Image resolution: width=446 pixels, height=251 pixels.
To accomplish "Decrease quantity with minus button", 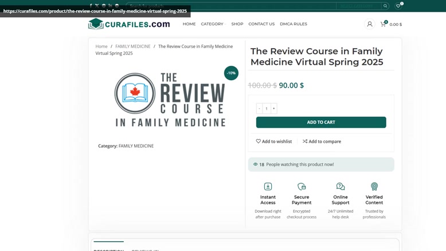I will point(259,108).
